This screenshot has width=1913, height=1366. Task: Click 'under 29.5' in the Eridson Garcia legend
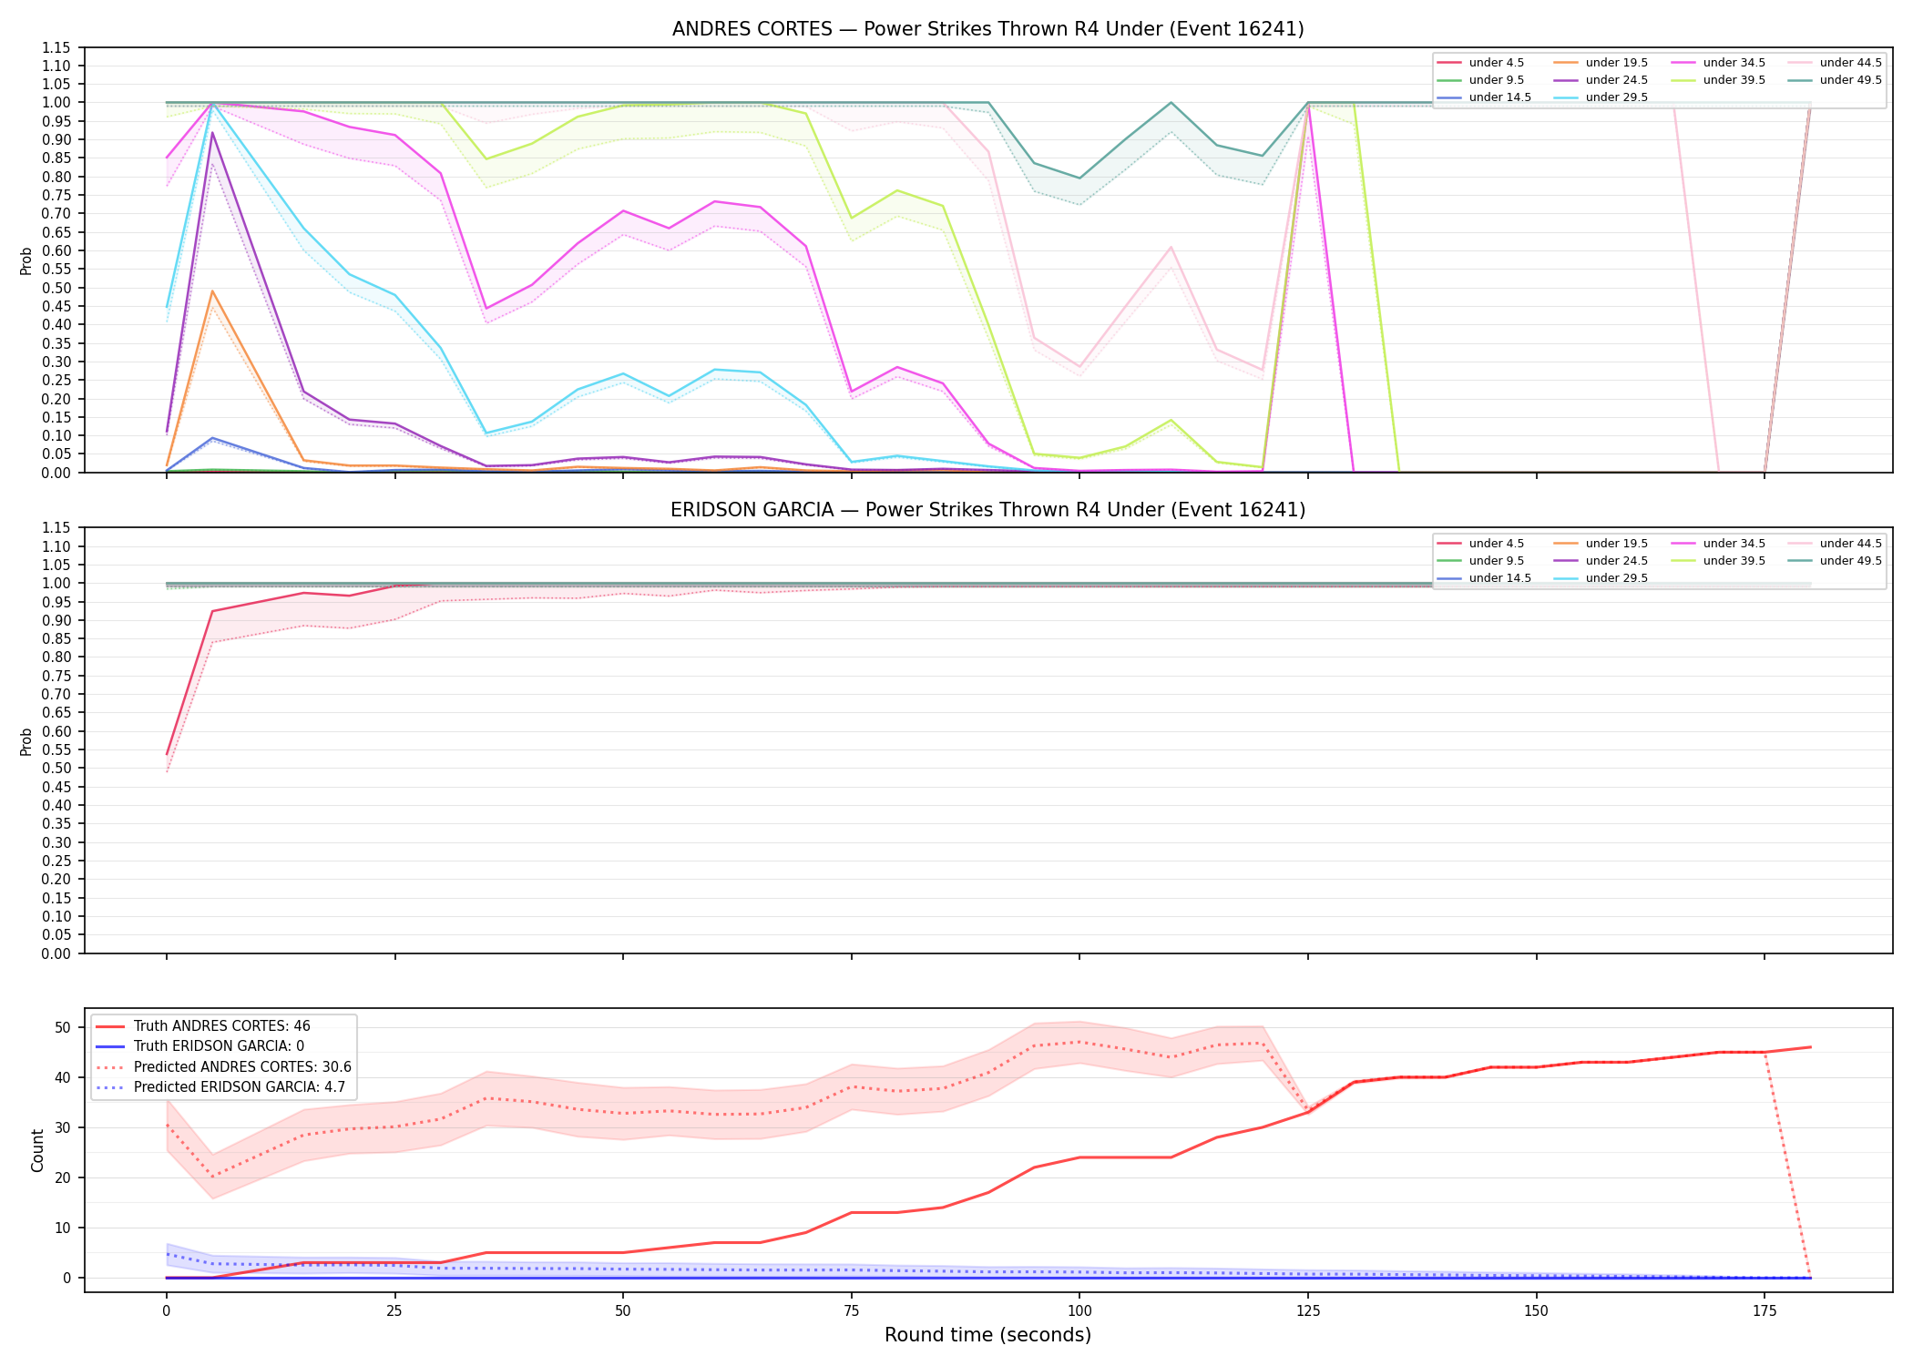(x=1616, y=578)
